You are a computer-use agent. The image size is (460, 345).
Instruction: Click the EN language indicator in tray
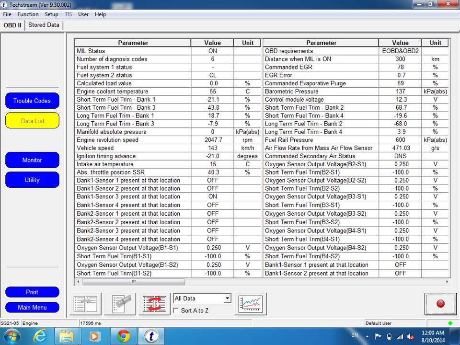click(355, 335)
